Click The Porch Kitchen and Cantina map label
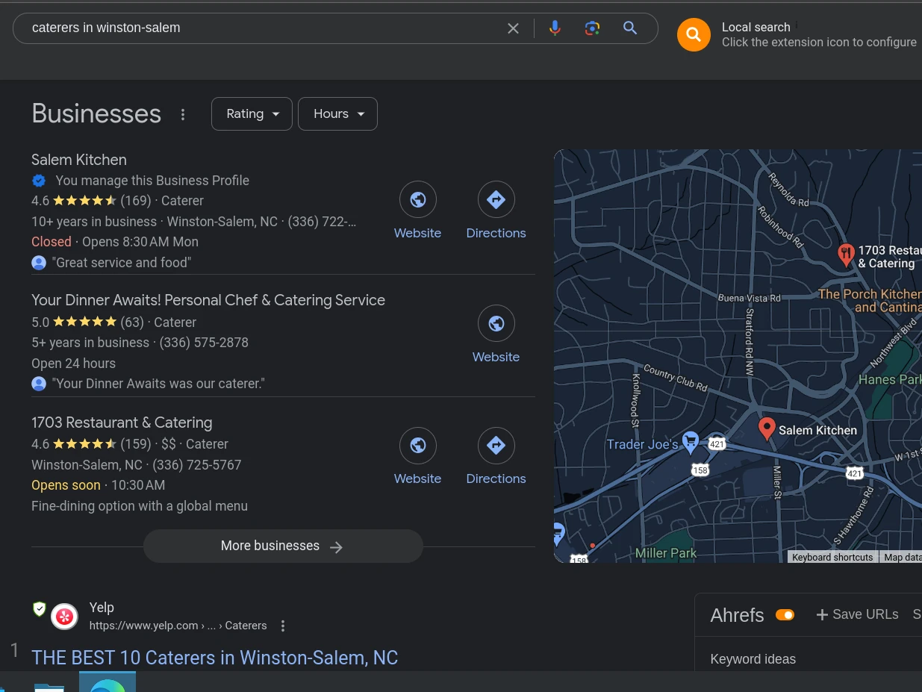 [870, 301]
